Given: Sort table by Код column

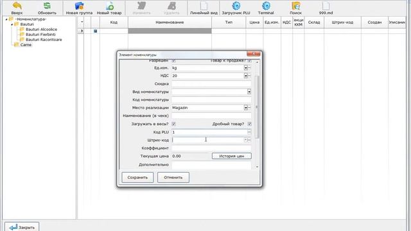Looking at the screenshot, I should coord(114,22).
